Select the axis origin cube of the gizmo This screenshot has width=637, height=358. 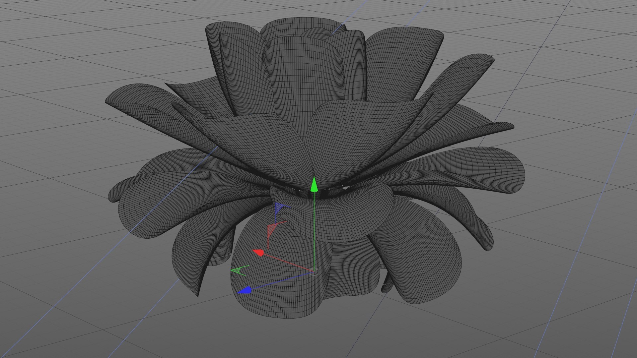click(x=315, y=272)
